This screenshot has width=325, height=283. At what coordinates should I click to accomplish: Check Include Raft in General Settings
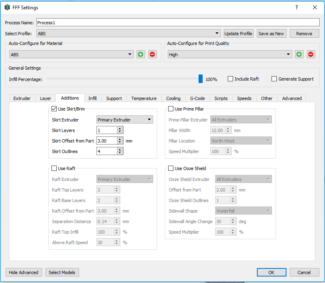pyautogui.click(x=230, y=79)
